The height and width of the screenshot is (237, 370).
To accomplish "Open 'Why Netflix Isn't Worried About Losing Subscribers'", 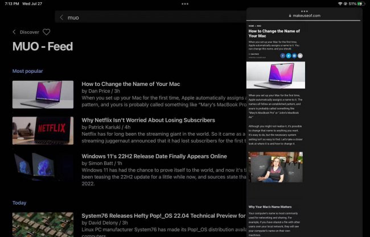I will tap(148, 120).
